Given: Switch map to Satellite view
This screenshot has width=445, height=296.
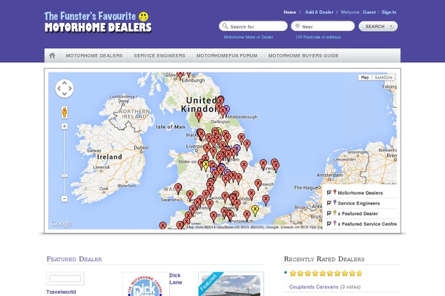Looking at the screenshot, I should [383, 77].
